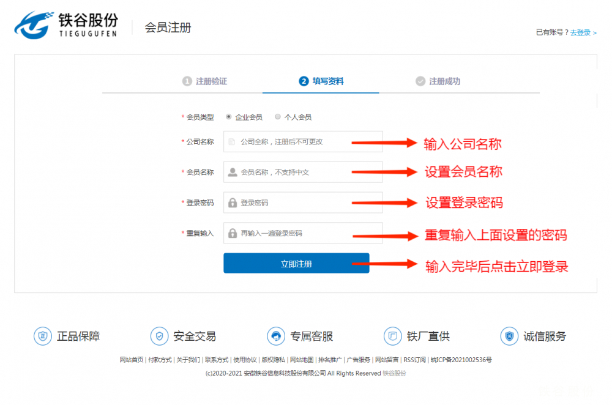This screenshot has height=405, width=612.
Task: Click the 专属客服 headset icon
Action: [276, 336]
